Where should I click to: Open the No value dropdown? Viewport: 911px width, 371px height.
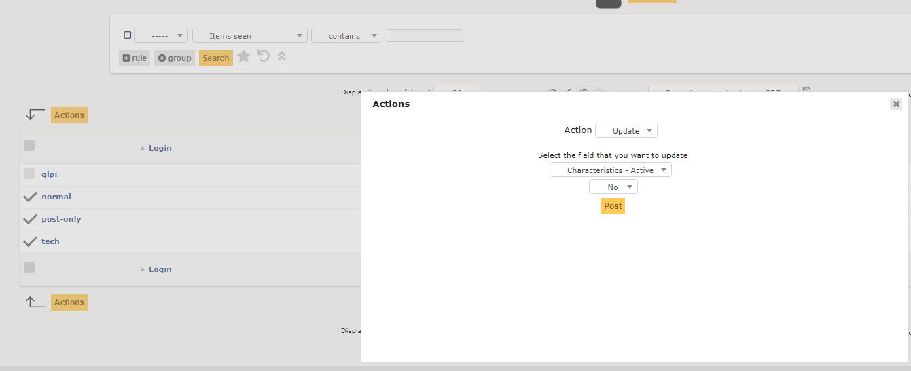[x=613, y=187]
